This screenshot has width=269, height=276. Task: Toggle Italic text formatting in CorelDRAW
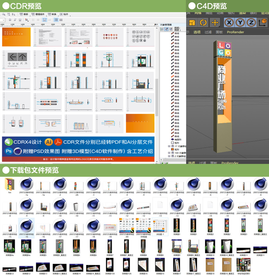(x=15, y=20)
